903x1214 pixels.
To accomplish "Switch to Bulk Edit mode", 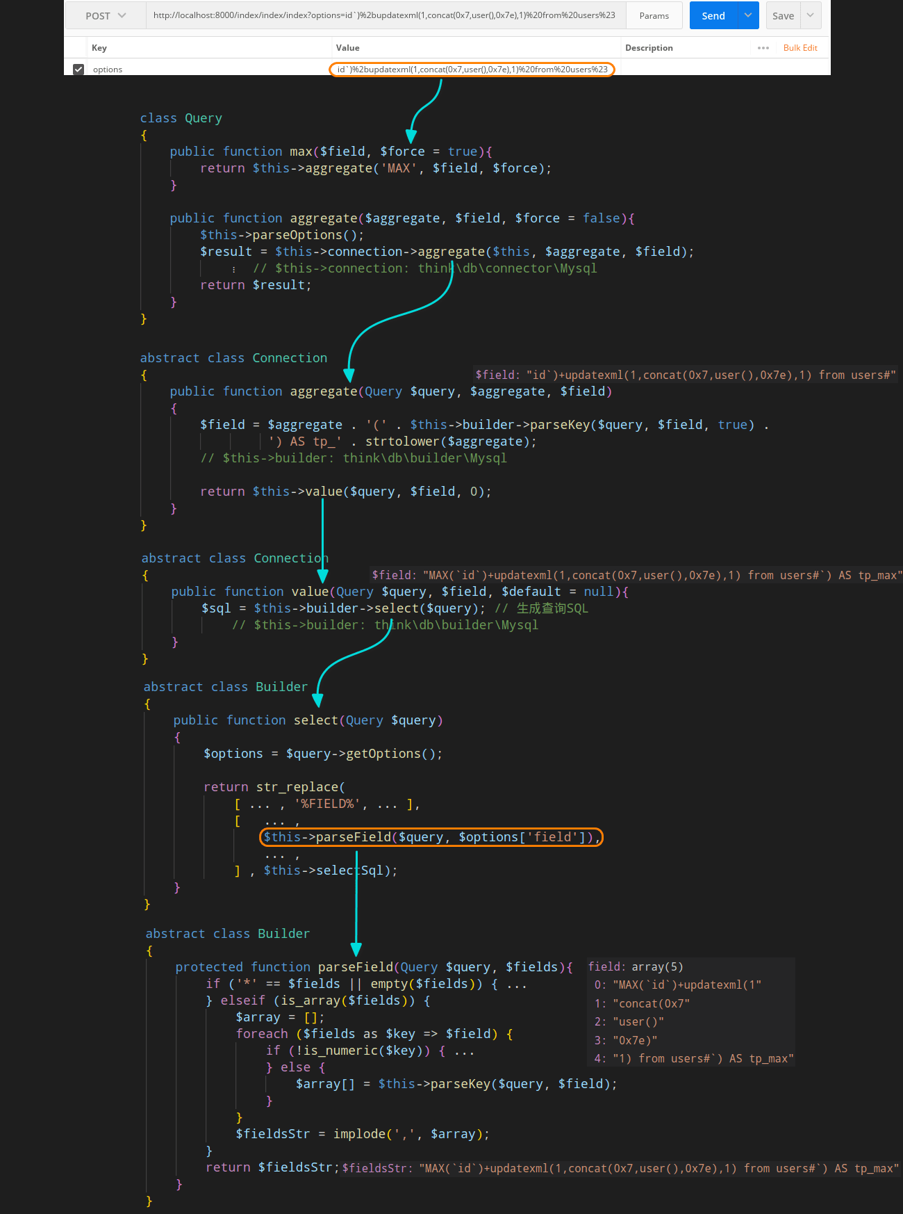I will [800, 48].
